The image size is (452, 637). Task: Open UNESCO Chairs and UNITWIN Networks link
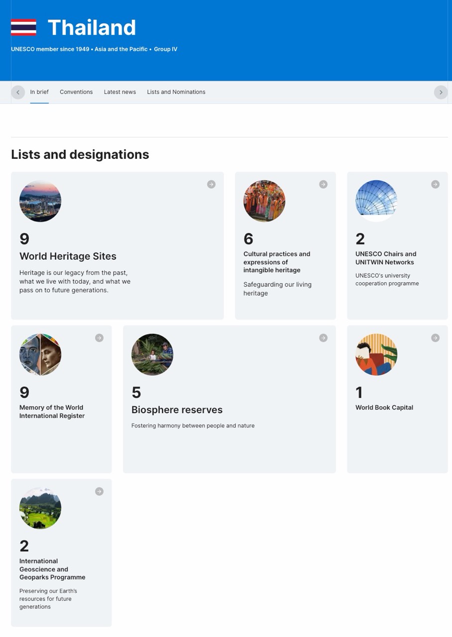[386, 258]
